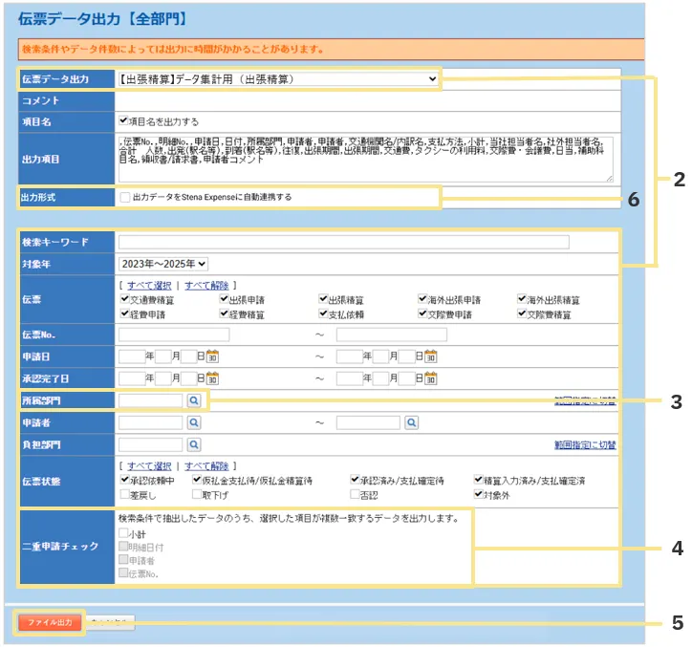Open calendar icon for 申請日 start date
The height and width of the screenshot is (647, 692).
coord(214,357)
